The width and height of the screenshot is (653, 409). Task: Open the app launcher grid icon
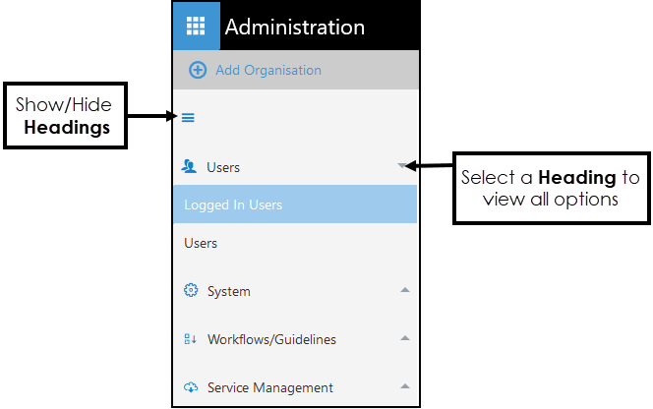pos(196,27)
